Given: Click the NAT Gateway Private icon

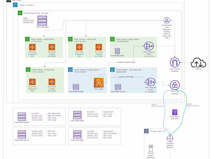Looking at the screenshot, I should click(150, 82).
